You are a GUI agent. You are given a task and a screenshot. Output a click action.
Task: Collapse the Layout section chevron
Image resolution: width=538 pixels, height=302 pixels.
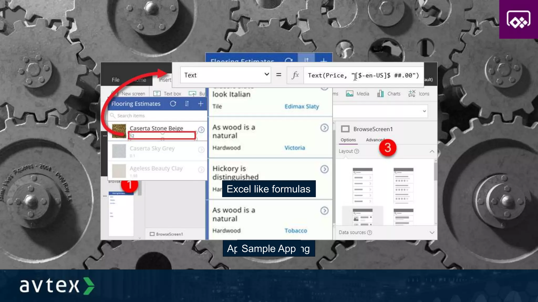click(x=432, y=151)
